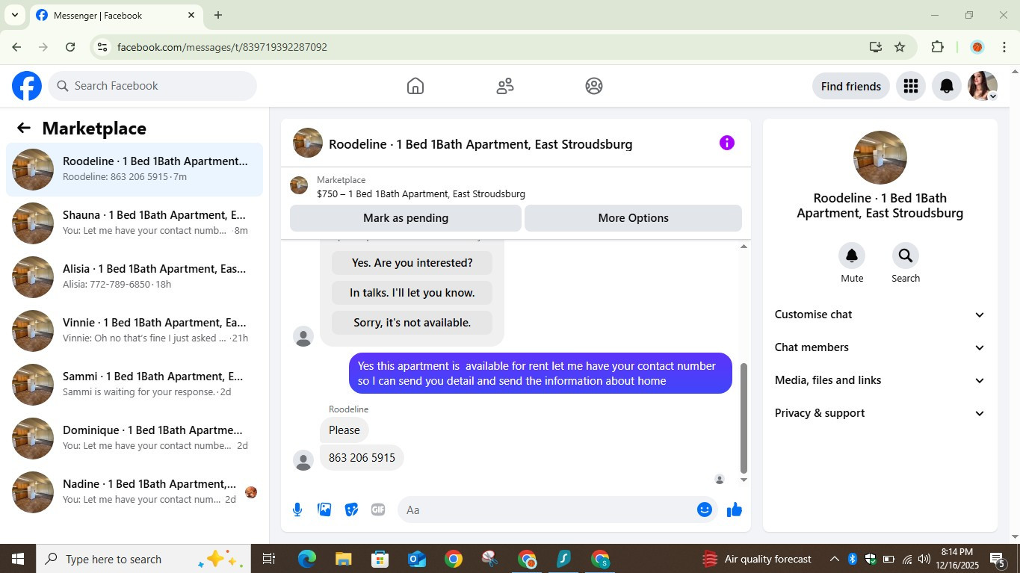Show hidden system tray icons
Screen dimensions: 1020x573
834,559
